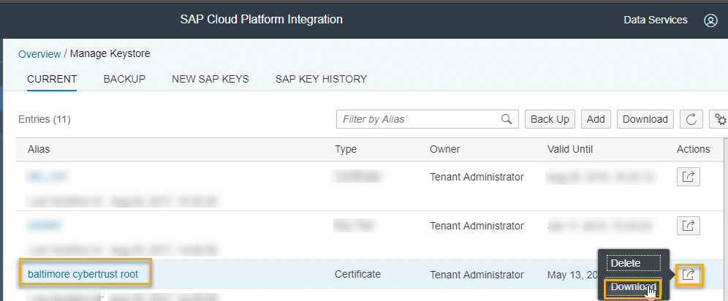Refresh the keystore entries list
728x301 pixels.
(x=691, y=119)
